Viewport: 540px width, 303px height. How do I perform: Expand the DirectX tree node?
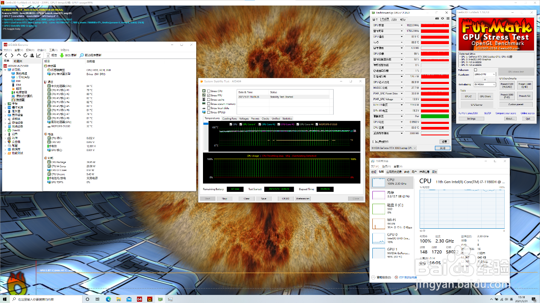pyautogui.click(x=5, y=130)
